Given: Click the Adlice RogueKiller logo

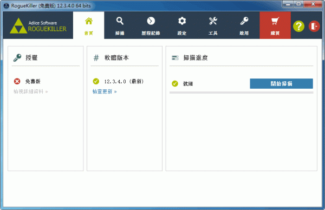Looking at the screenshot, I should pos(38,25).
